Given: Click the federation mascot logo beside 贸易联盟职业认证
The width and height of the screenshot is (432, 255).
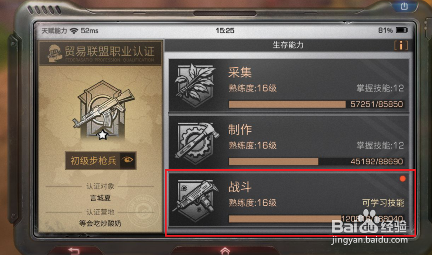Looking at the screenshot, I should tap(54, 52).
